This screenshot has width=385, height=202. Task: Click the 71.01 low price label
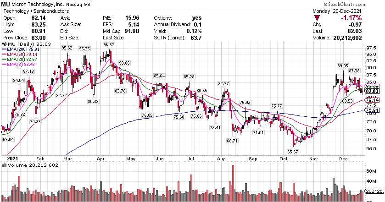click(x=258, y=133)
